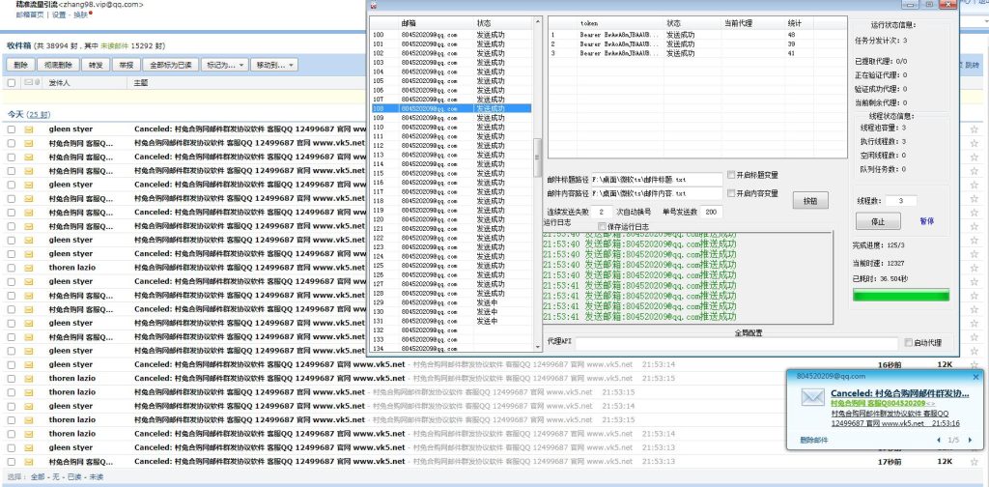The width and height of the screenshot is (989, 487).
Task: Click the 全部标为已读 button
Action: [171, 65]
